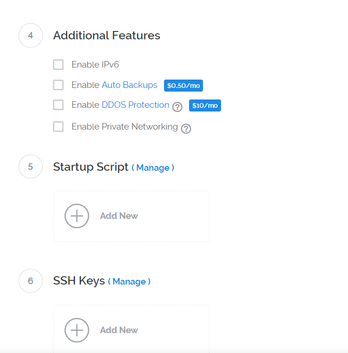
Task: Click Add New text in Startup Script box
Action: coord(119,216)
